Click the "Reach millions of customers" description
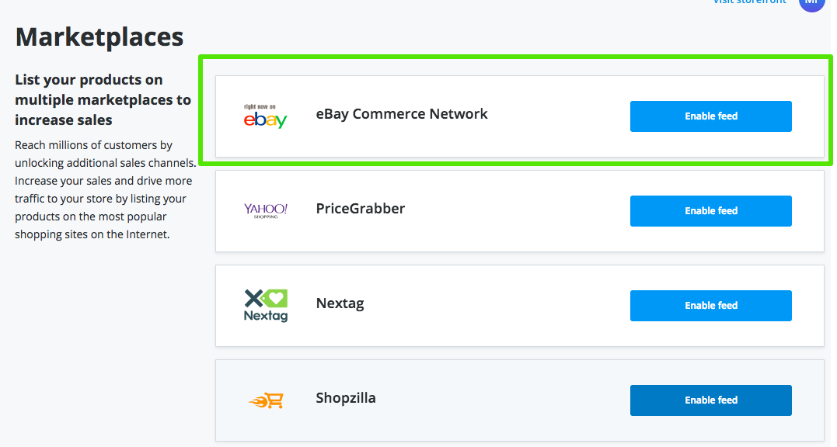 click(x=103, y=189)
